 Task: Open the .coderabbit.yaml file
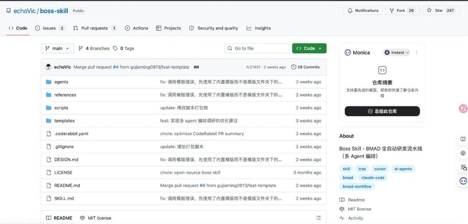[71, 133]
